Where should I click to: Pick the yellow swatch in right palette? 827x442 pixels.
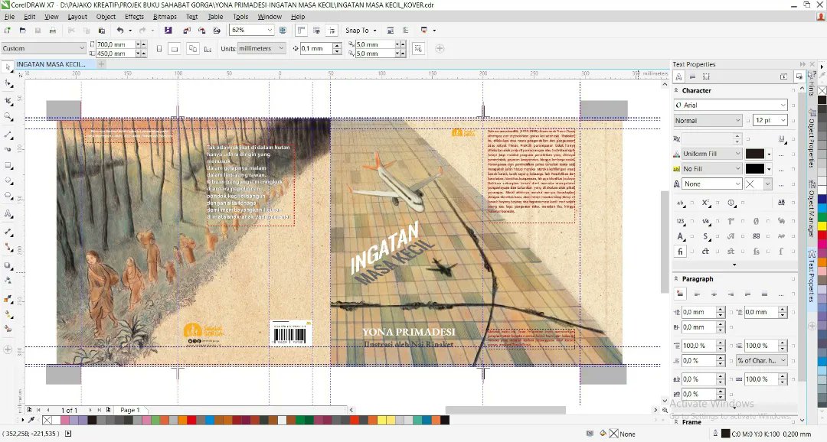tap(822, 226)
